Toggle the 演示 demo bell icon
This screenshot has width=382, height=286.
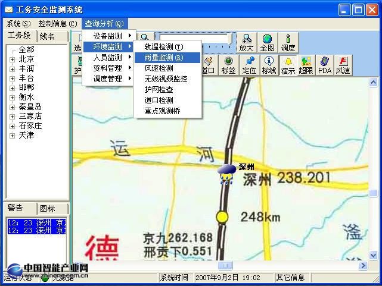[x=288, y=65]
